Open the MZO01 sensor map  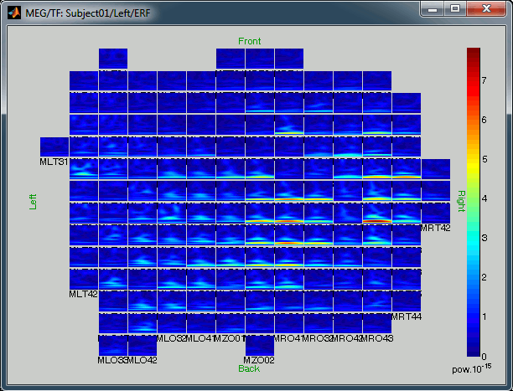click(x=230, y=323)
